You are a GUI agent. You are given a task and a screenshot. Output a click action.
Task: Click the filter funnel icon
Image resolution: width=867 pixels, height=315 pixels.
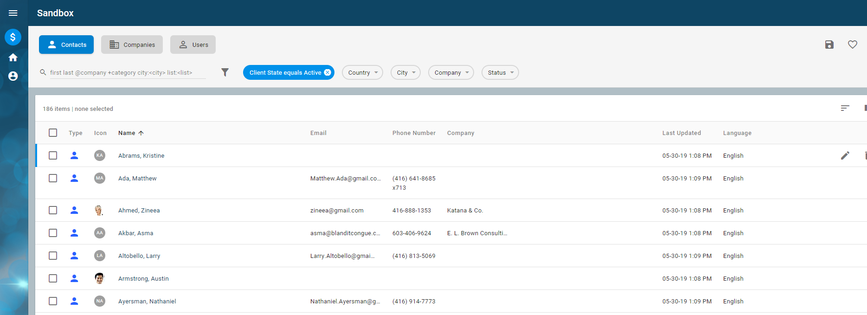point(225,72)
